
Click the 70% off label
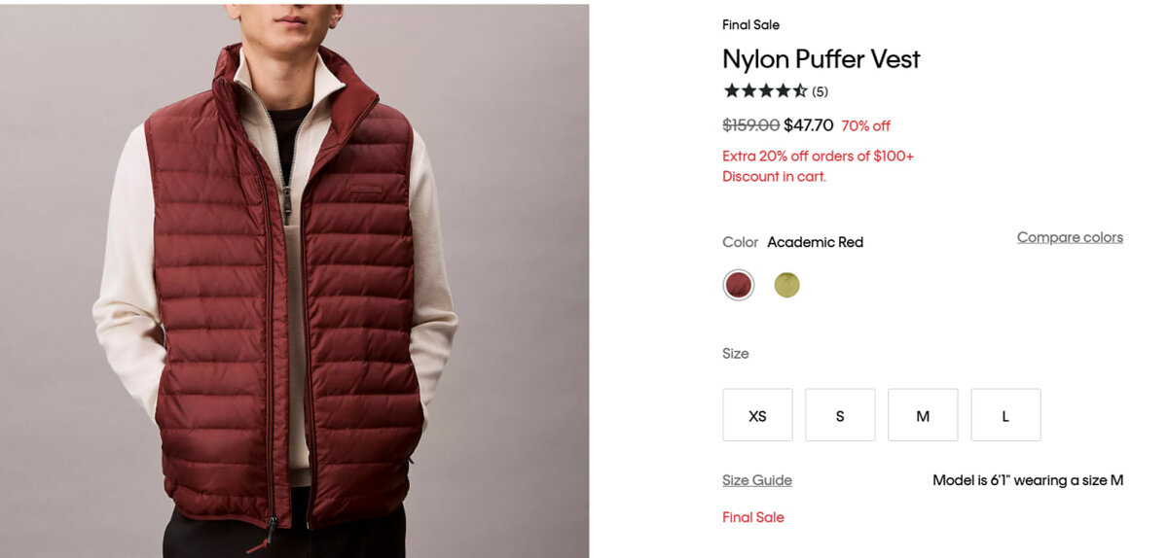point(865,126)
